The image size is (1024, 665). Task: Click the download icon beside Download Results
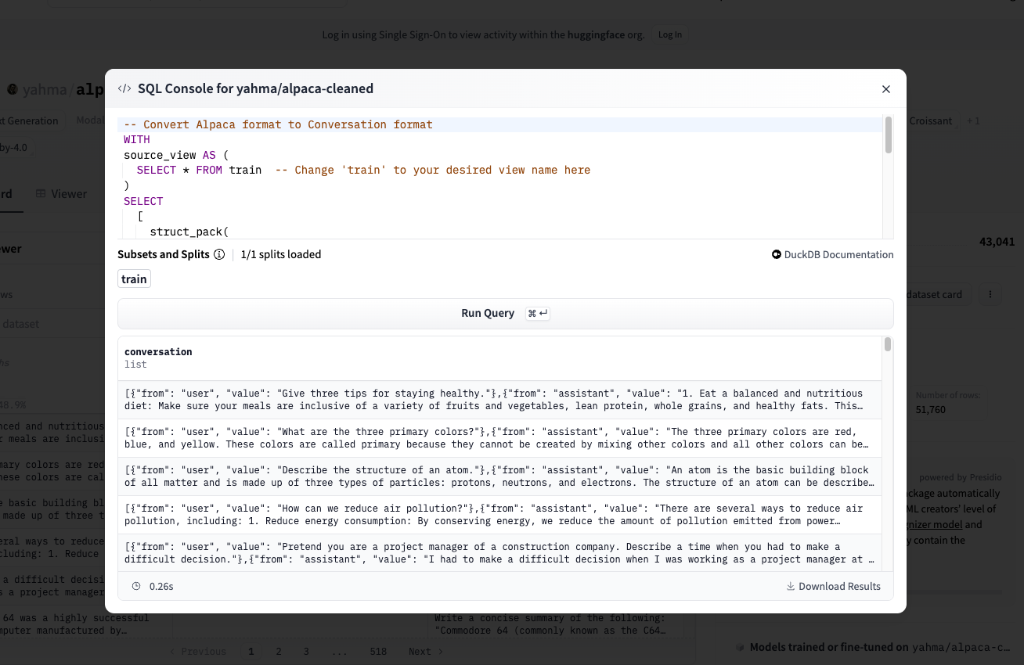pos(791,586)
